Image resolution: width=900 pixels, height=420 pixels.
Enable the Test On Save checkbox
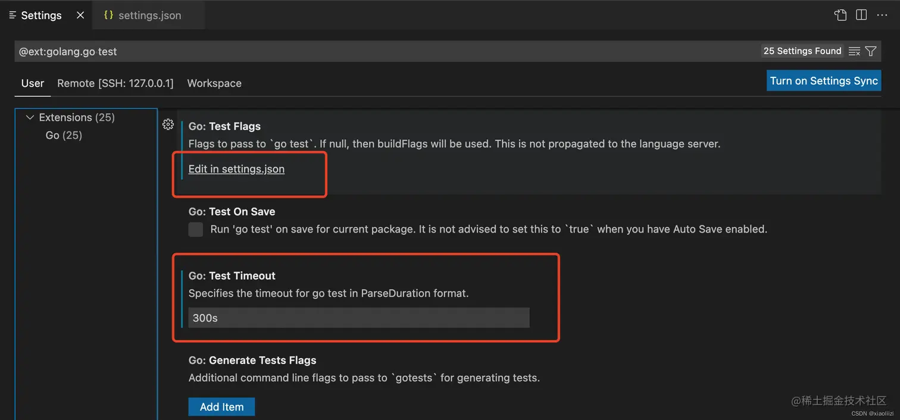click(x=196, y=229)
